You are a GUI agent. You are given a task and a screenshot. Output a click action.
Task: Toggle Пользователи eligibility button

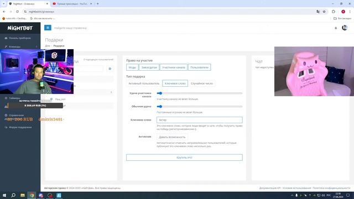(199, 67)
